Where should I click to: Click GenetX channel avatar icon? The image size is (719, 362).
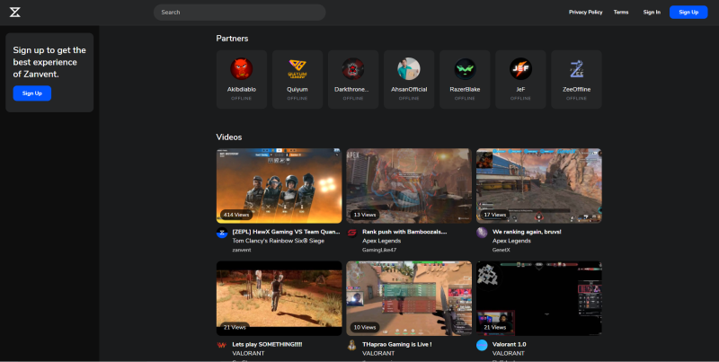coord(482,233)
